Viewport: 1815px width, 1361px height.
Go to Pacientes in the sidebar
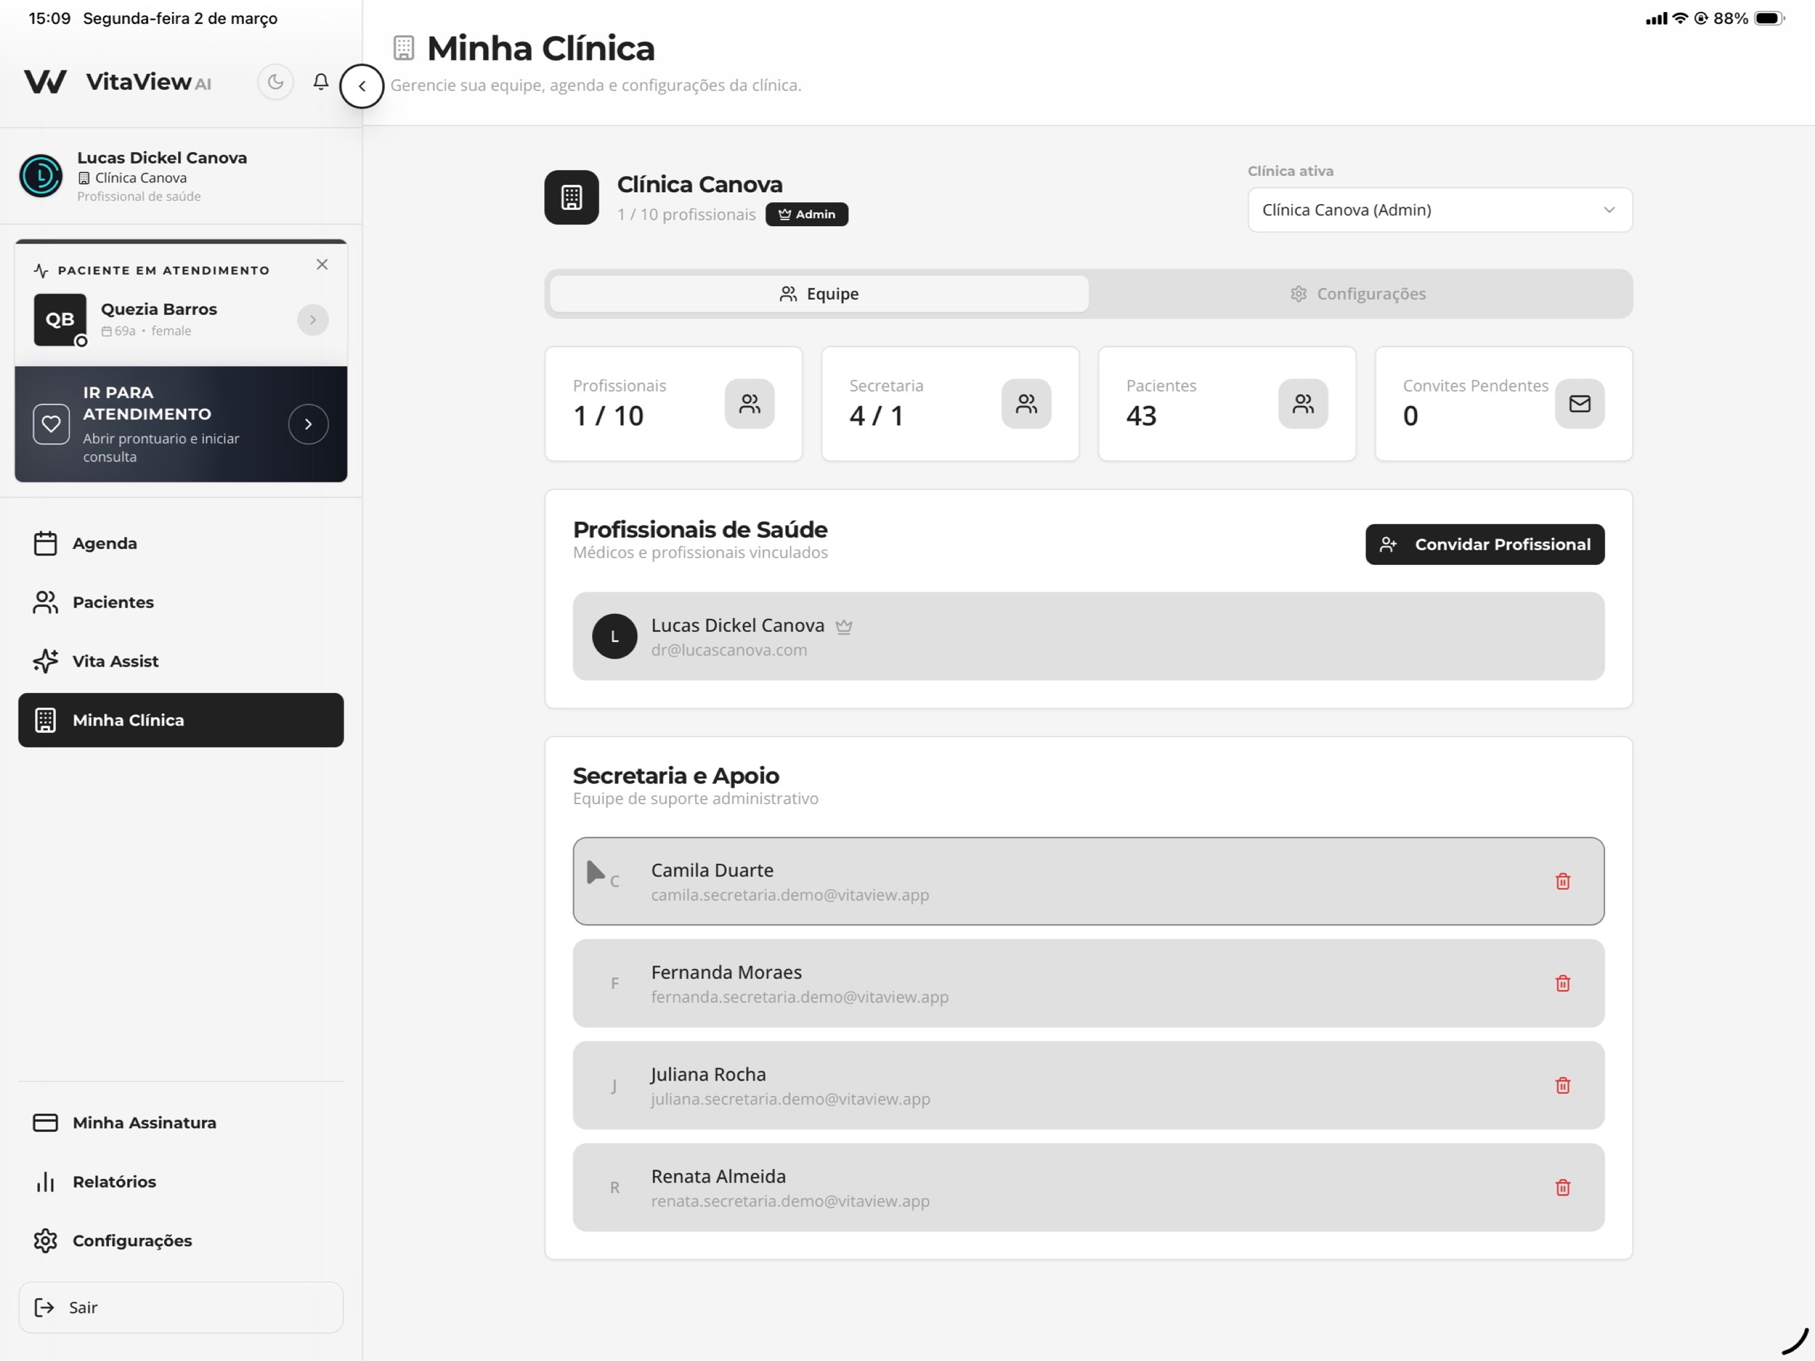pos(181,603)
